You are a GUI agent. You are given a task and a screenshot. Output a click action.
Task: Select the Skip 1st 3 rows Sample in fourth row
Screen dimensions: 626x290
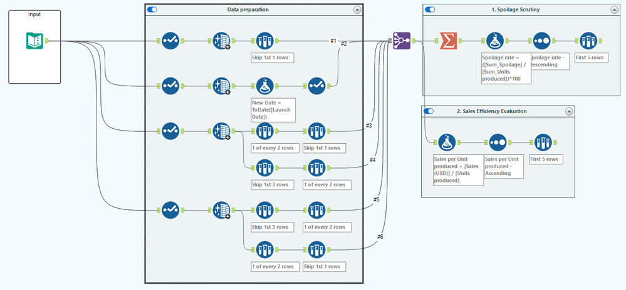point(264,167)
